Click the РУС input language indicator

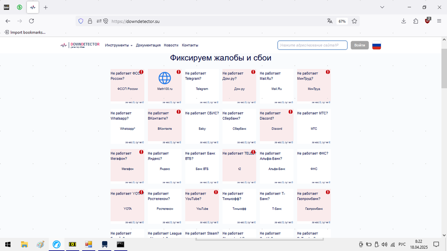pyautogui.click(x=402, y=244)
